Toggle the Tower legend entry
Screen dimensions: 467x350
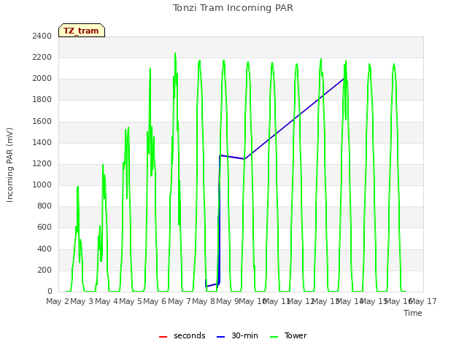pos(288,335)
